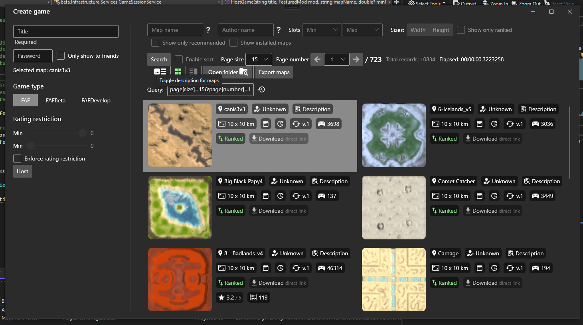583x325 pixels.
Task: Check Show installed maps
Action: (x=233, y=43)
